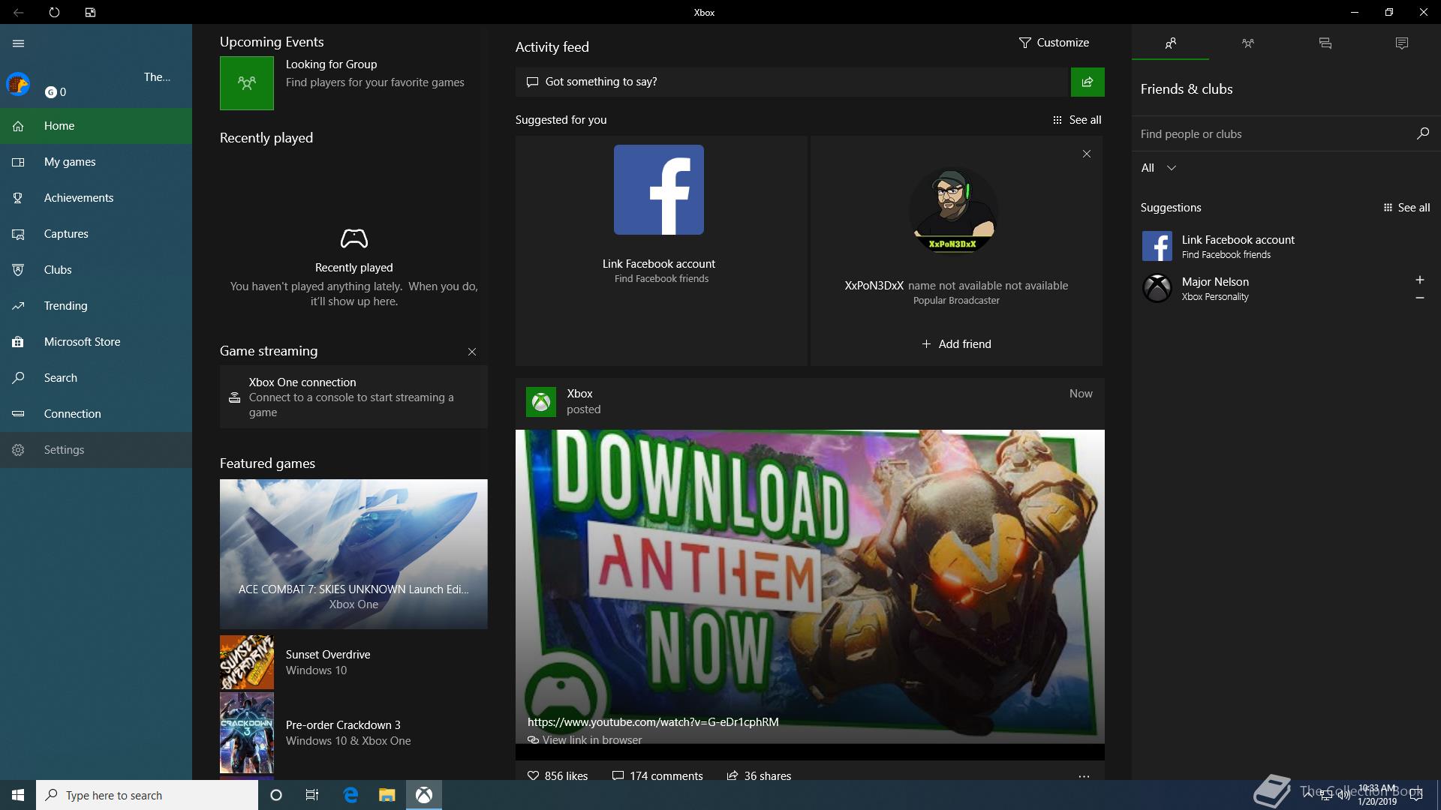The width and height of the screenshot is (1441, 810).
Task: Click the 'Got something to say?' field
Action: [x=792, y=82]
